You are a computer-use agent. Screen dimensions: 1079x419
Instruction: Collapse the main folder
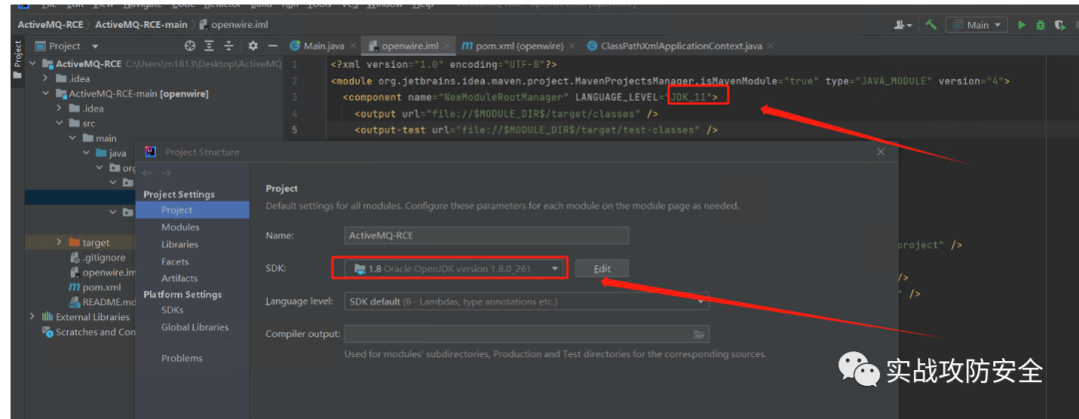pos(73,138)
